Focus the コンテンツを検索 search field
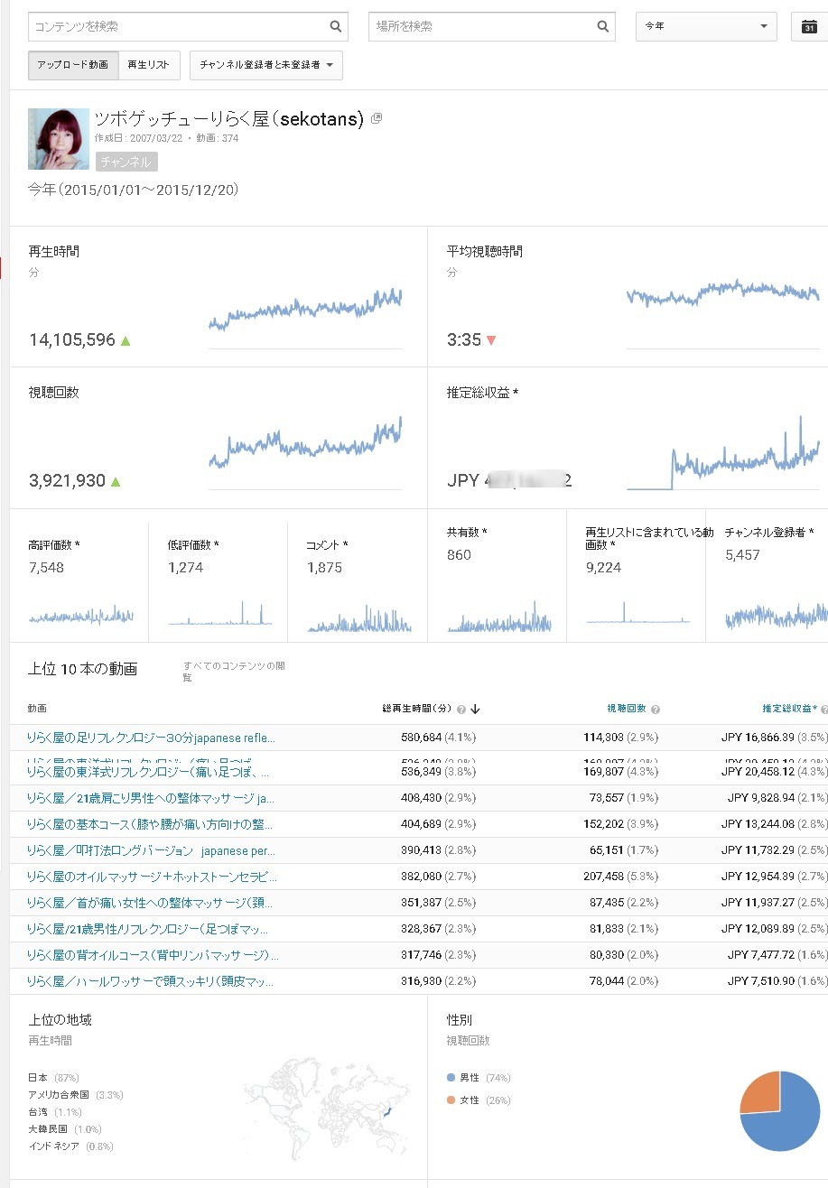 click(x=188, y=26)
